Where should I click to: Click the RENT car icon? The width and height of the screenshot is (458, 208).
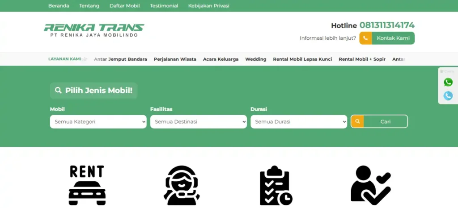tap(87, 185)
